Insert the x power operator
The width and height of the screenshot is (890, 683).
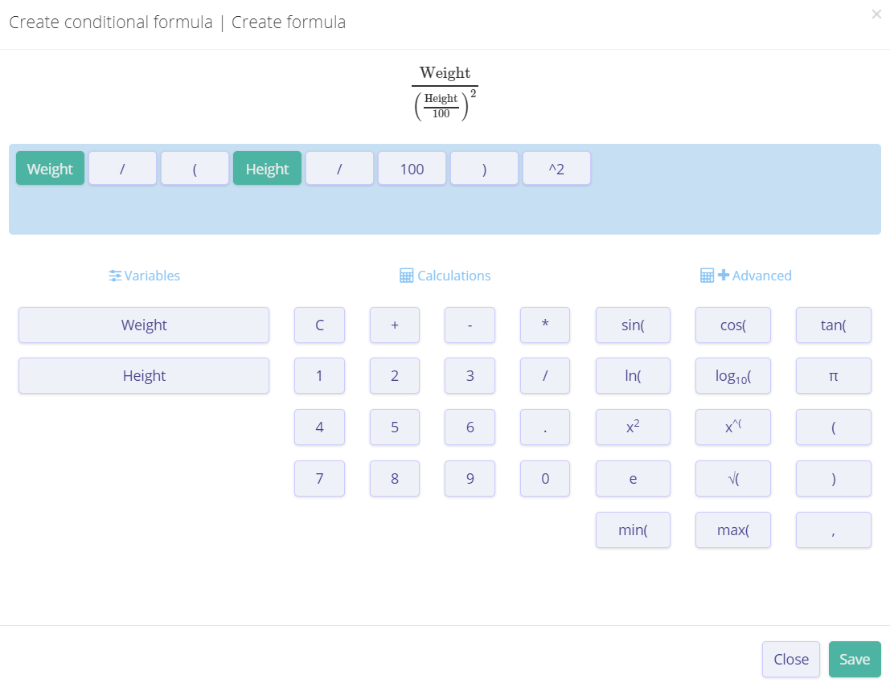(x=732, y=427)
